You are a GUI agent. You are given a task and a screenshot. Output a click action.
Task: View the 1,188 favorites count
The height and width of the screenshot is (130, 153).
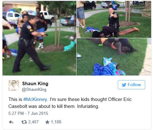click(x=56, y=122)
